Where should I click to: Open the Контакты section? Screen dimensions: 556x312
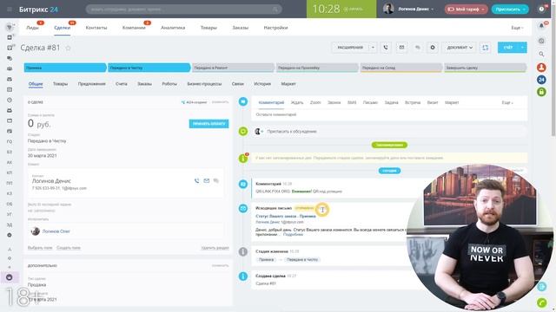[x=96, y=28]
